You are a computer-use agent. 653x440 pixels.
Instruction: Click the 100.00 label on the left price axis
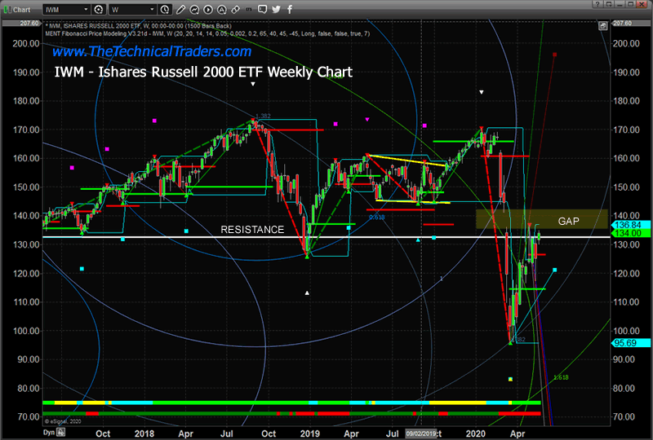26,331
